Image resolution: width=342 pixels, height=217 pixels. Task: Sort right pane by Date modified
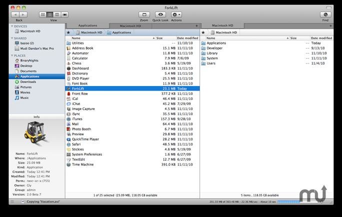[x=321, y=38]
